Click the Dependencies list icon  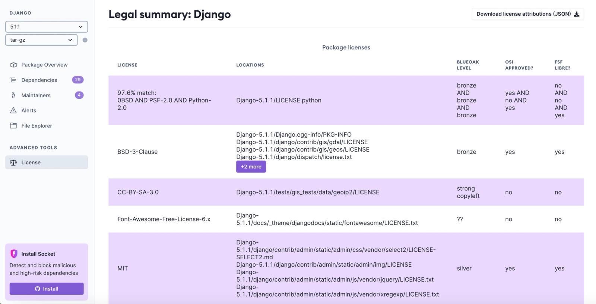pos(13,80)
